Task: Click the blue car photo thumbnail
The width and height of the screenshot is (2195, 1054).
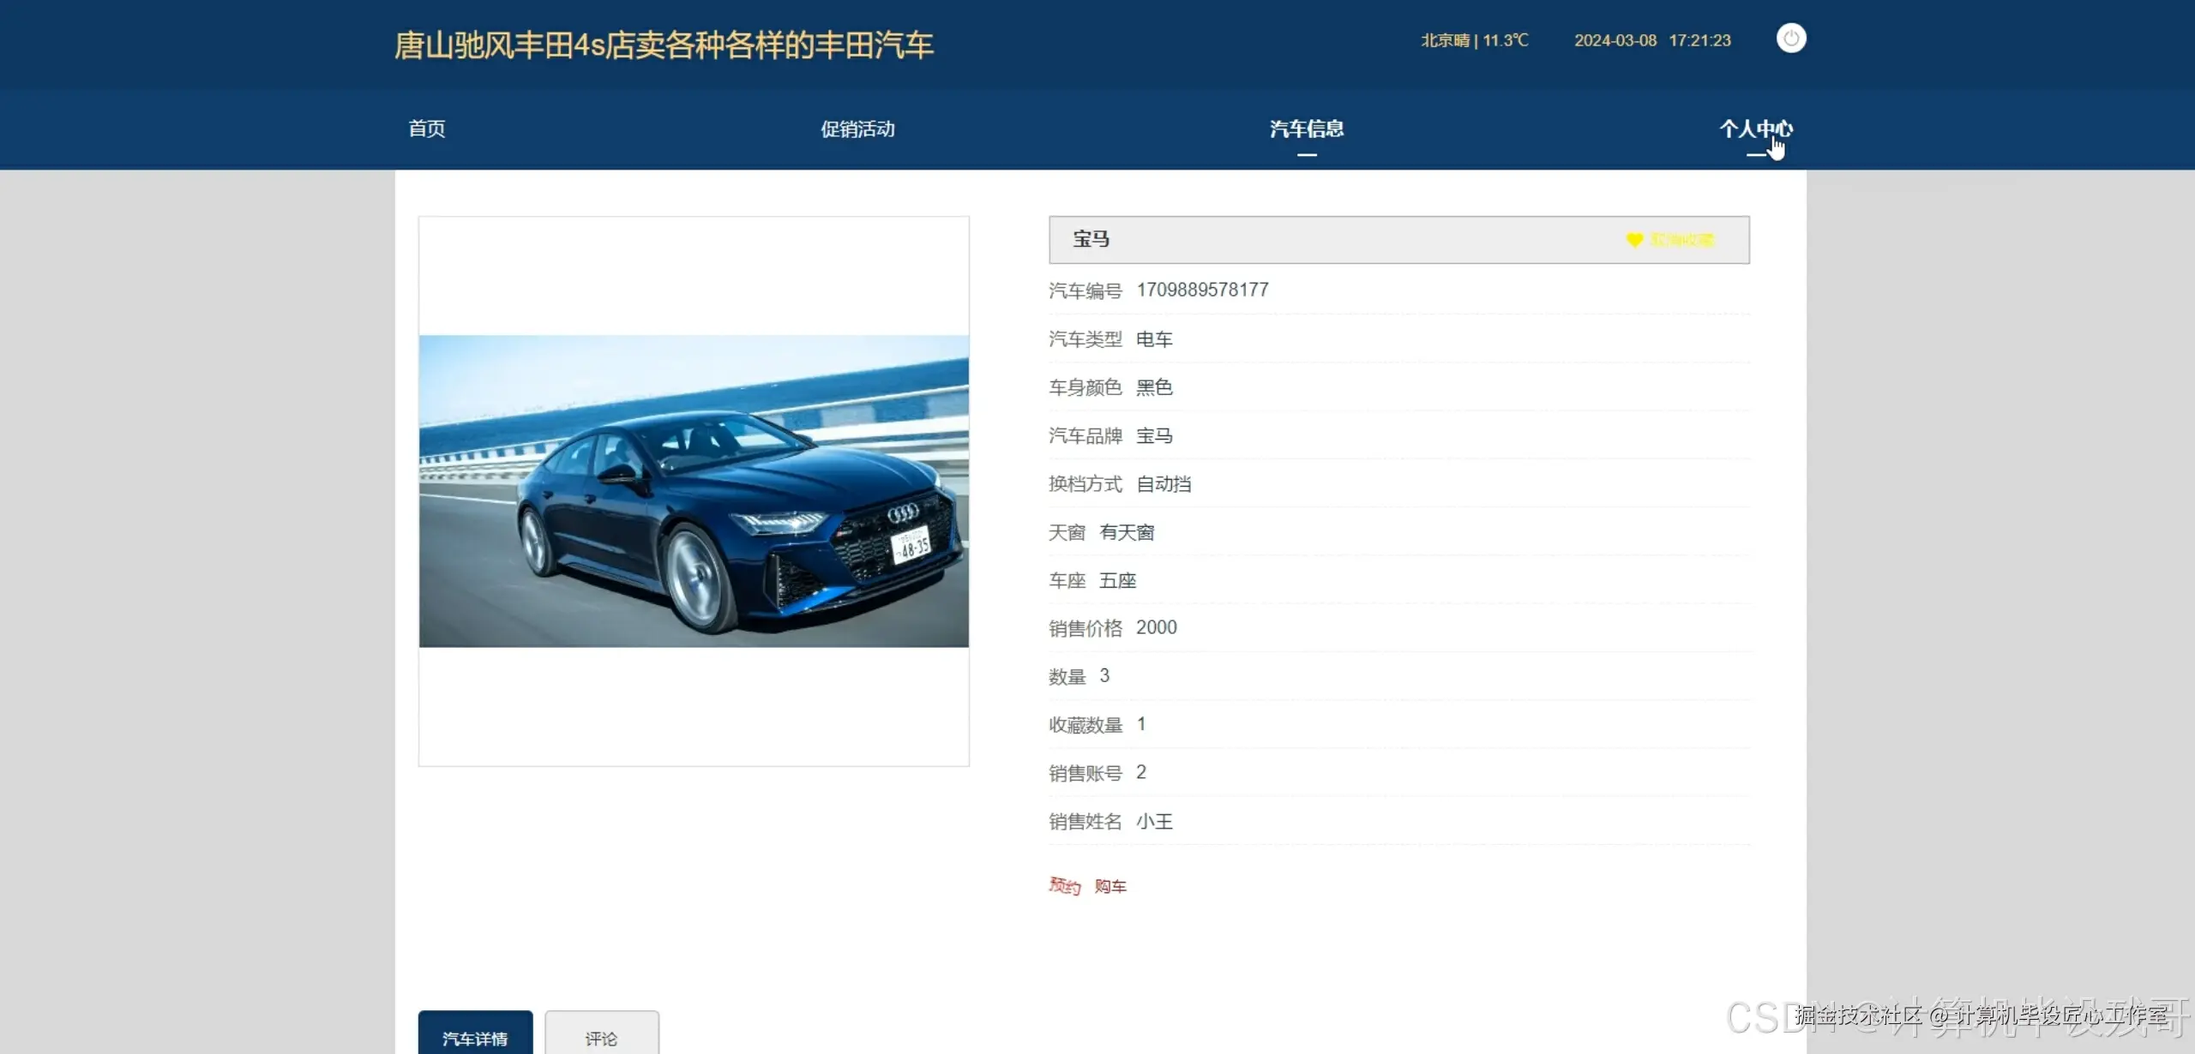Action: [692, 490]
